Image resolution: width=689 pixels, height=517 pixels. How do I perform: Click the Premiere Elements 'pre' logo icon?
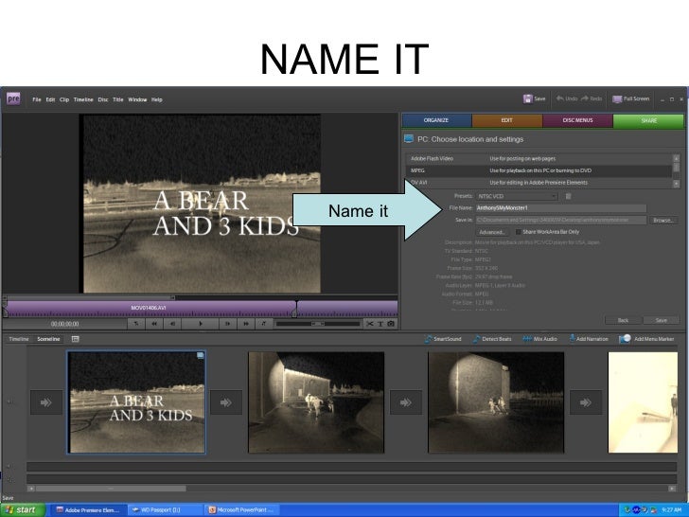(13, 98)
